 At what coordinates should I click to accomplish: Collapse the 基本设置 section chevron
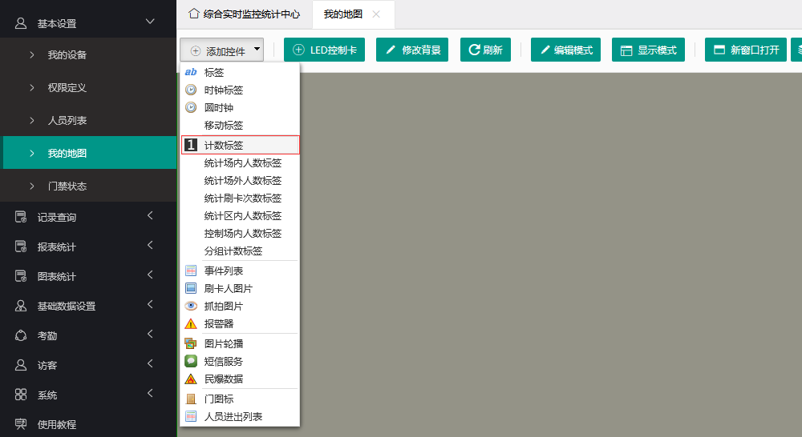point(150,22)
